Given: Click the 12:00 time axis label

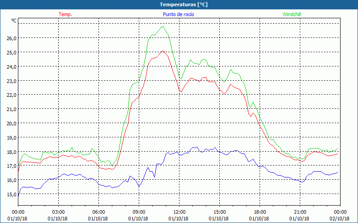Looking at the screenshot, I should tap(179, 212).
